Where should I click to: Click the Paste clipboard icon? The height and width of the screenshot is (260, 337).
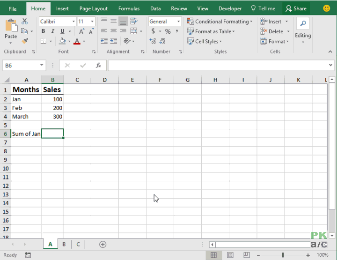11,25
